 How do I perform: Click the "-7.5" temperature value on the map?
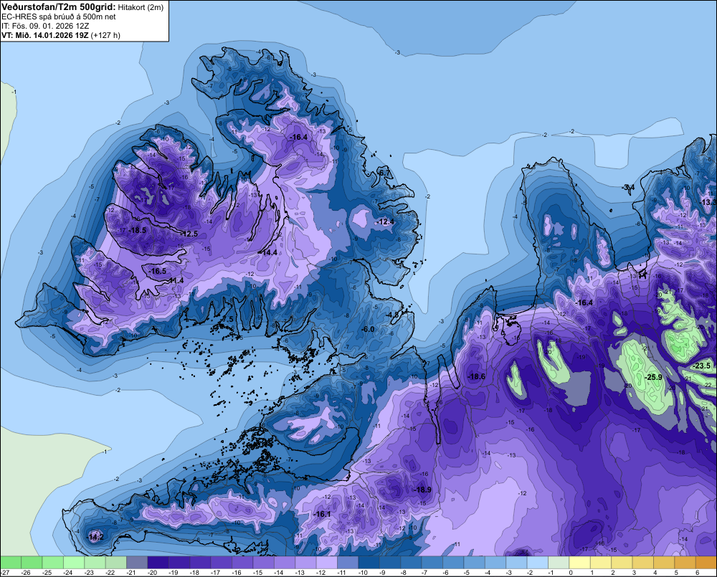[227, 320]
